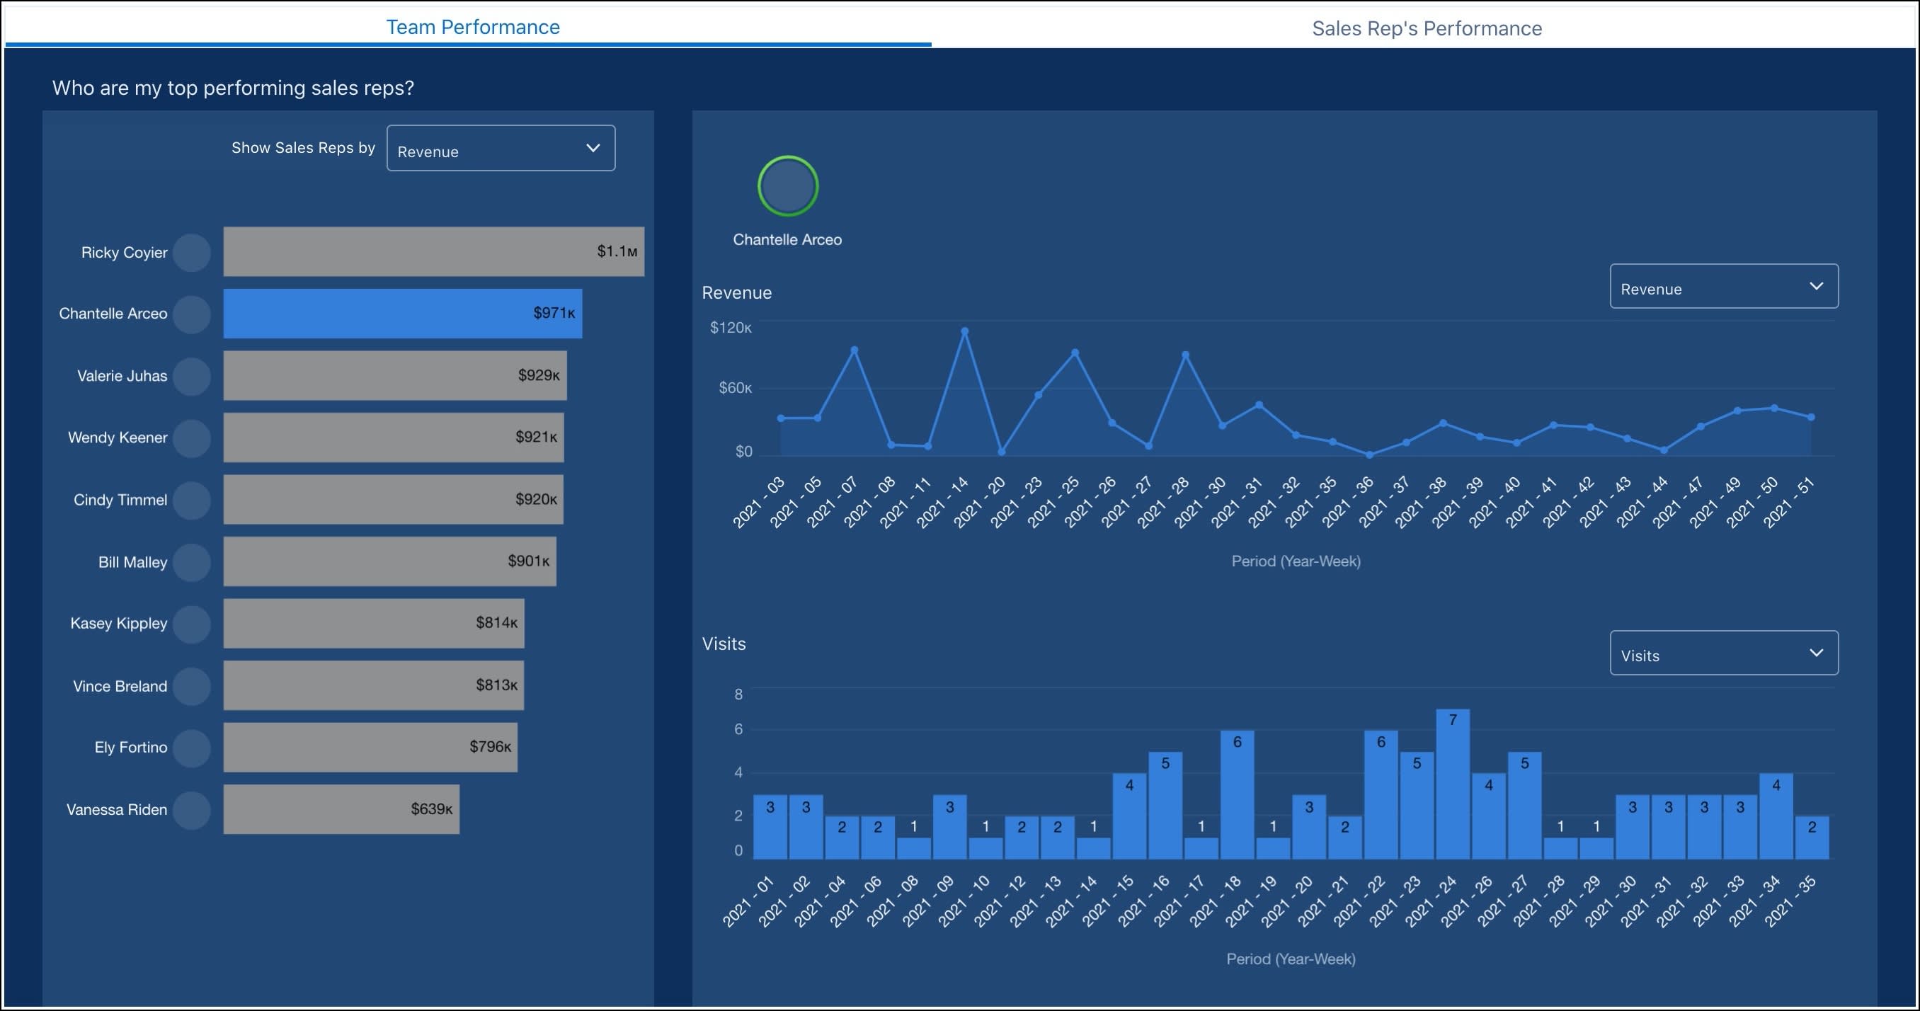Viewport: 1920px width, 1011px height.
Task: Select Ricky Coyier's $1.1M revenue bar
Action: click(433, 252)
